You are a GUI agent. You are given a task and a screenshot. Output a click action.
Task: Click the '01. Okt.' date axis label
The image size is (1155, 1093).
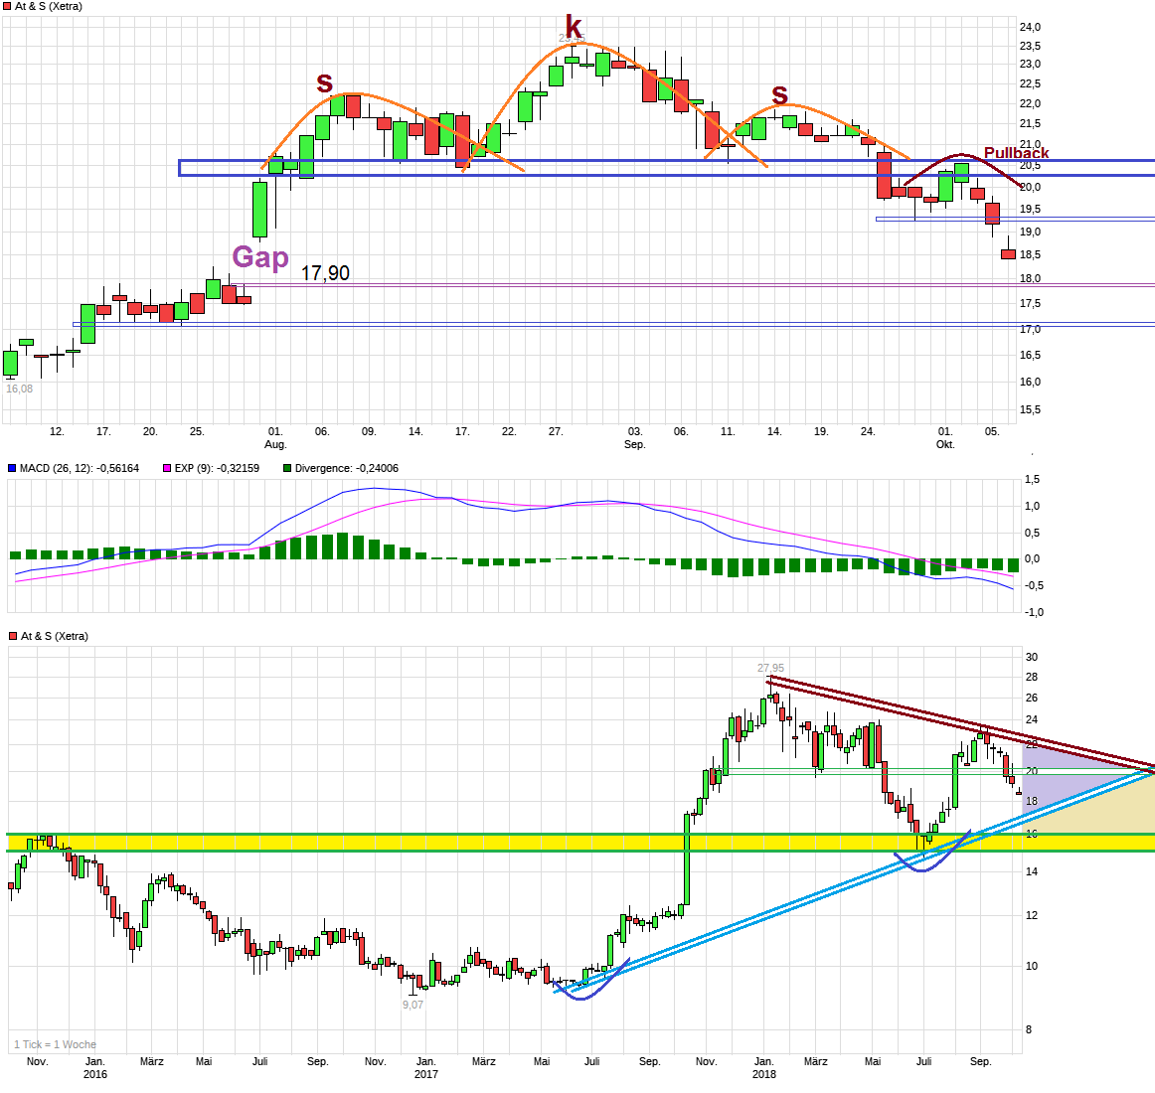click(945, 438)
